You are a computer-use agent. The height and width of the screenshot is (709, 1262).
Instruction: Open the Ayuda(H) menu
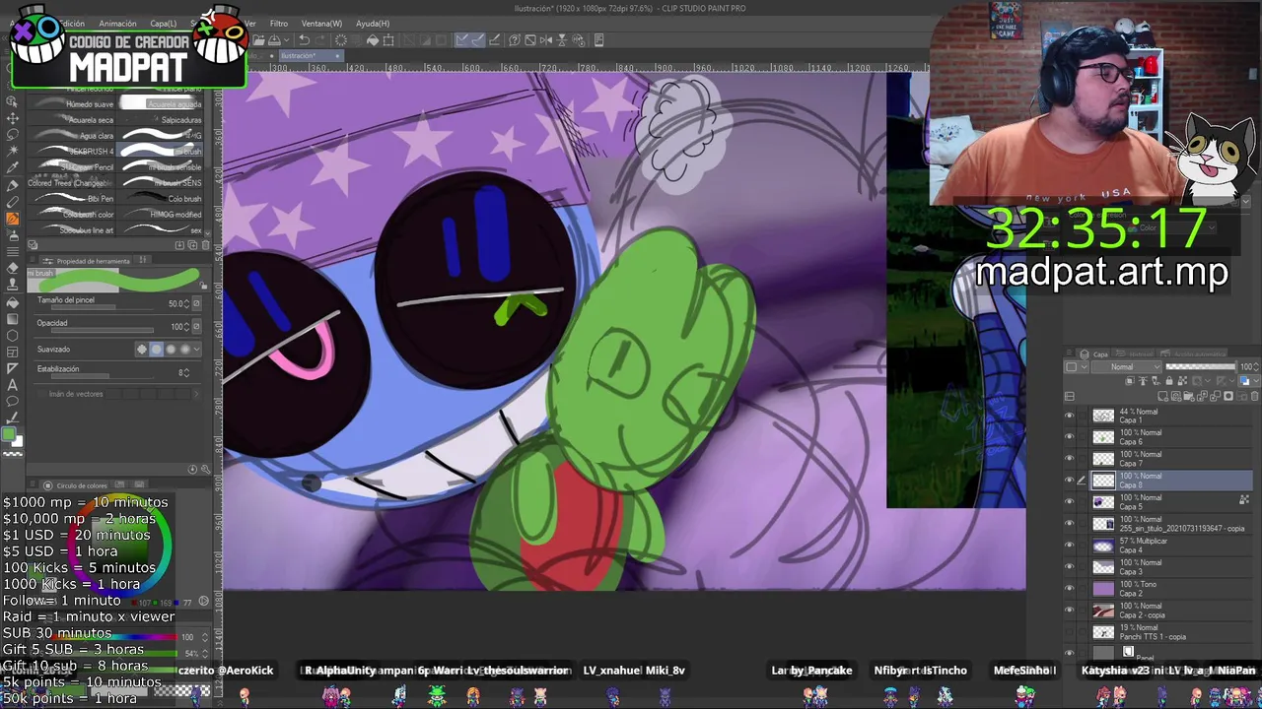coord(372,24)
